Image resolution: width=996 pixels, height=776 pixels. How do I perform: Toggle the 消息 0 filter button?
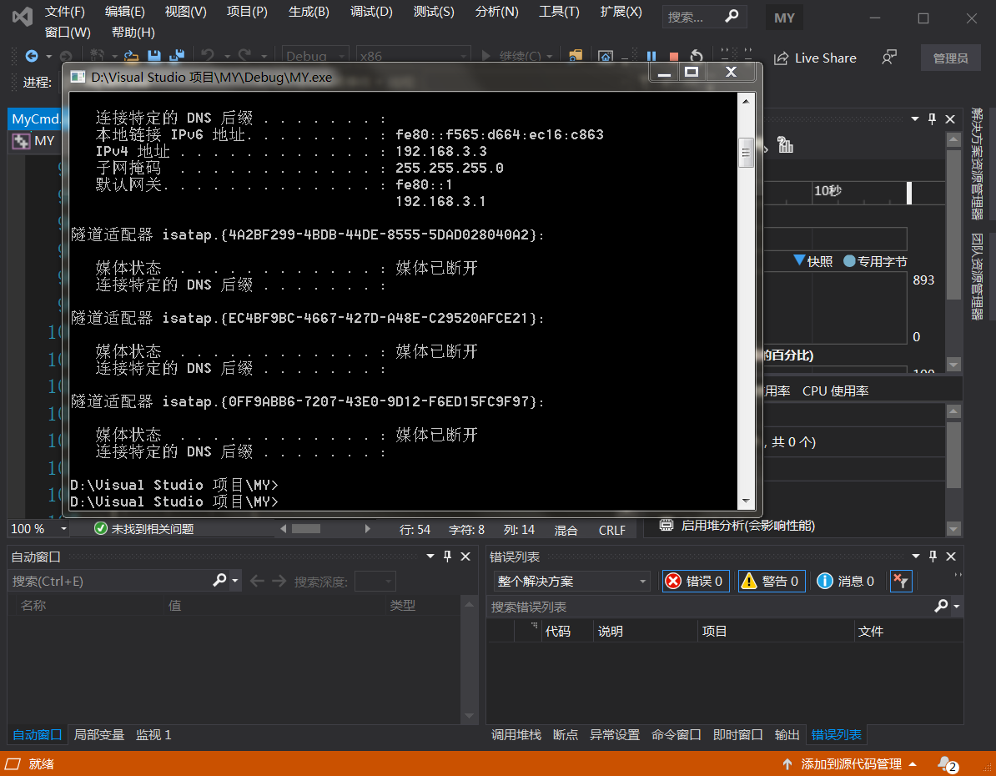click(846, 581)
